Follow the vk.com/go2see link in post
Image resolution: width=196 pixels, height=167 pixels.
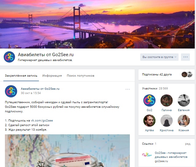[42, 121]
